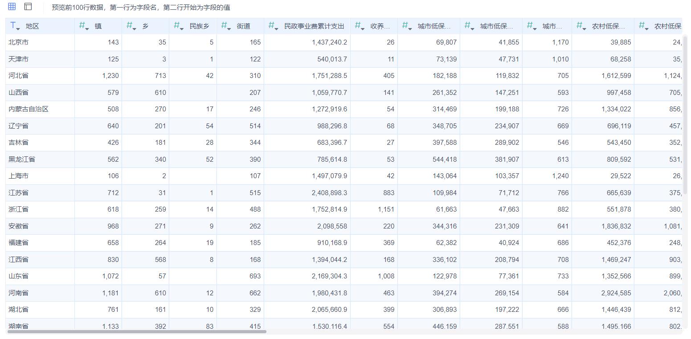Open type dropdown for 民政事业费累计支出 field
Screen dimensions: 691x339
click(274, 26)
